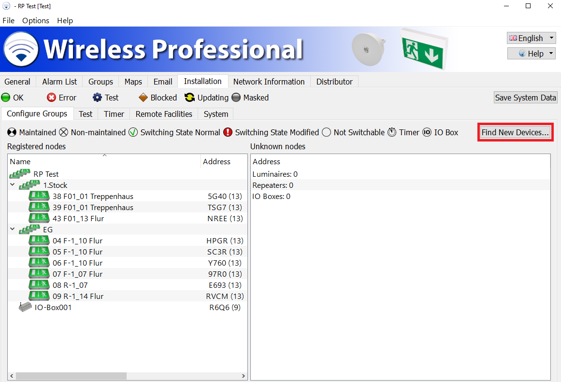Click the registered nodes horizontal scrollbar thumb
Image resolution: width=561 pixels, height=382 pixels.
coord(71,376)
